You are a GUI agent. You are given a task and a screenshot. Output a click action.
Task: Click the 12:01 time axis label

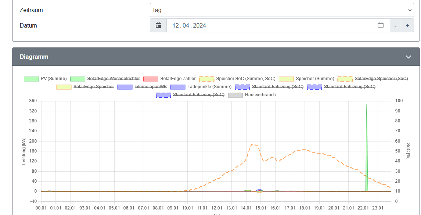(x=217, y=208)
